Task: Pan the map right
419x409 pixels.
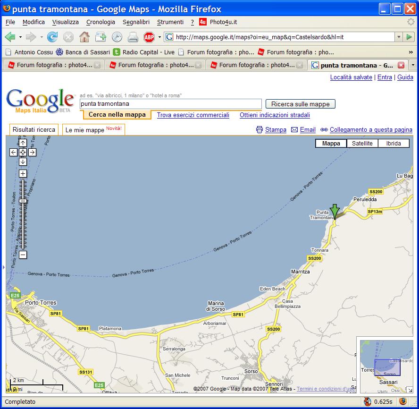Action: 33,152
